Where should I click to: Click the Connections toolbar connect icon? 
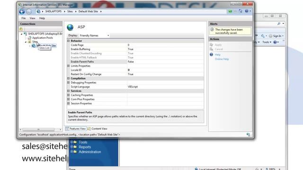coord(21,29)
